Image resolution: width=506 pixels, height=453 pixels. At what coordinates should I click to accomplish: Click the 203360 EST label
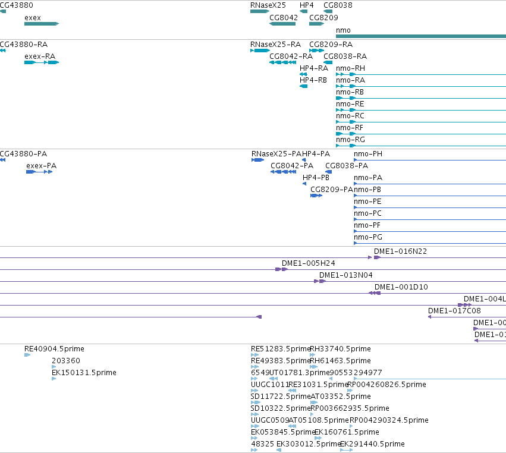coord(66,361)
